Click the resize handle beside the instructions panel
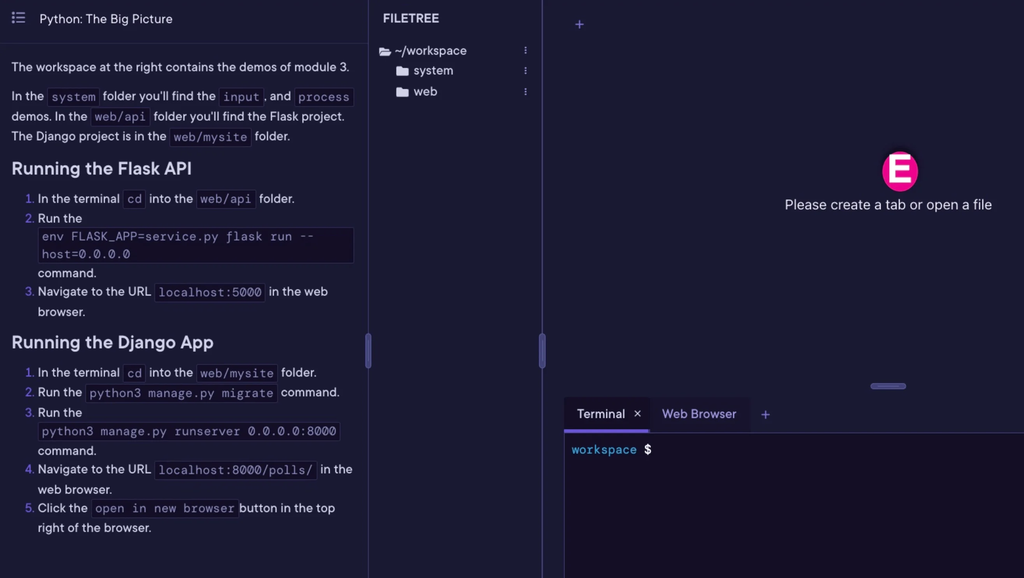 click(368, 350)
